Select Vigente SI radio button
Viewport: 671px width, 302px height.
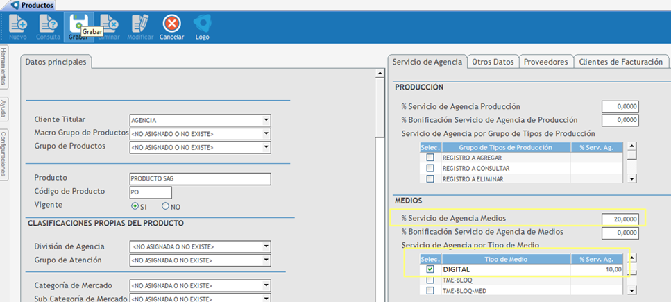[x=135, y=206]
